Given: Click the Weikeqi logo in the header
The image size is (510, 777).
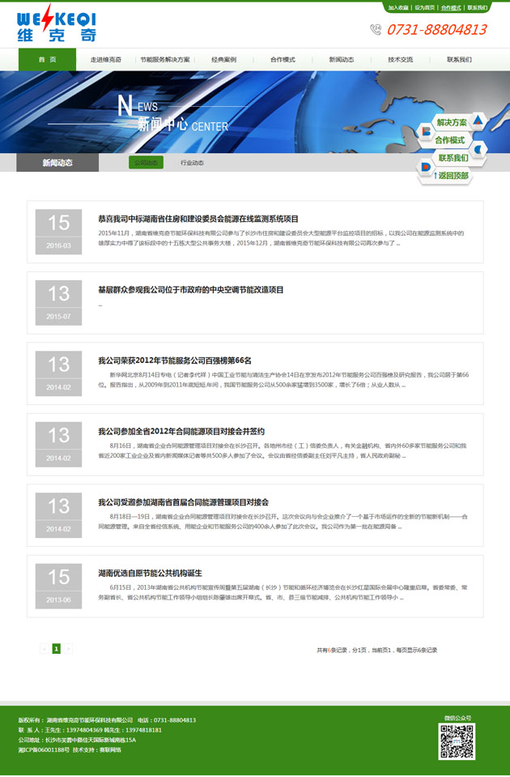Looking at the screenshot, I should click(56, 23).
